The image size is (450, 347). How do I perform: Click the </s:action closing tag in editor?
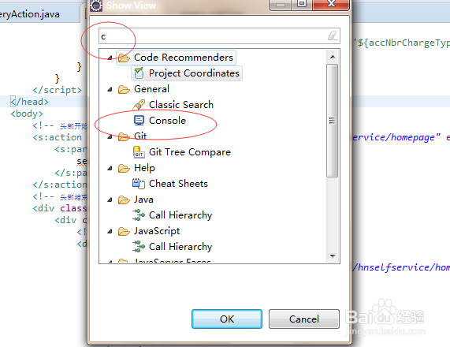pos(60,185)
